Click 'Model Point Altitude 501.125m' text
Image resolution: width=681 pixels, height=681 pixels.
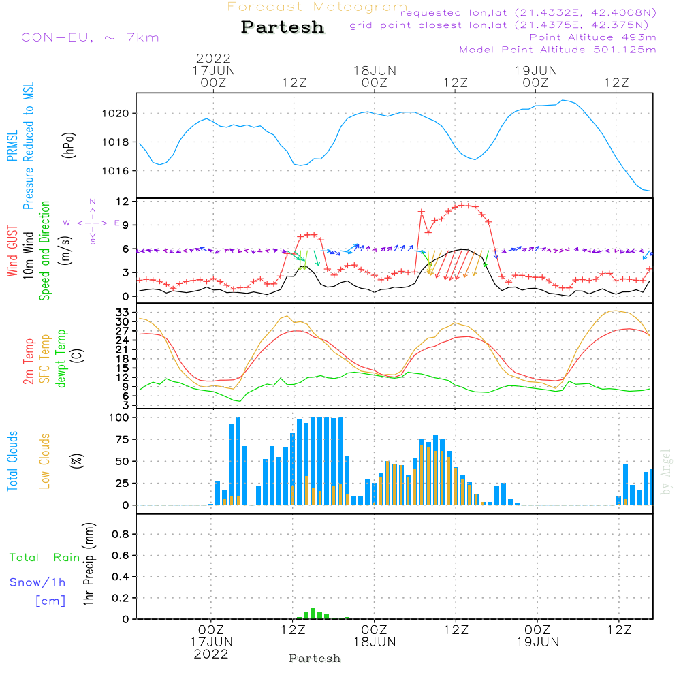[x=558, y=50]
